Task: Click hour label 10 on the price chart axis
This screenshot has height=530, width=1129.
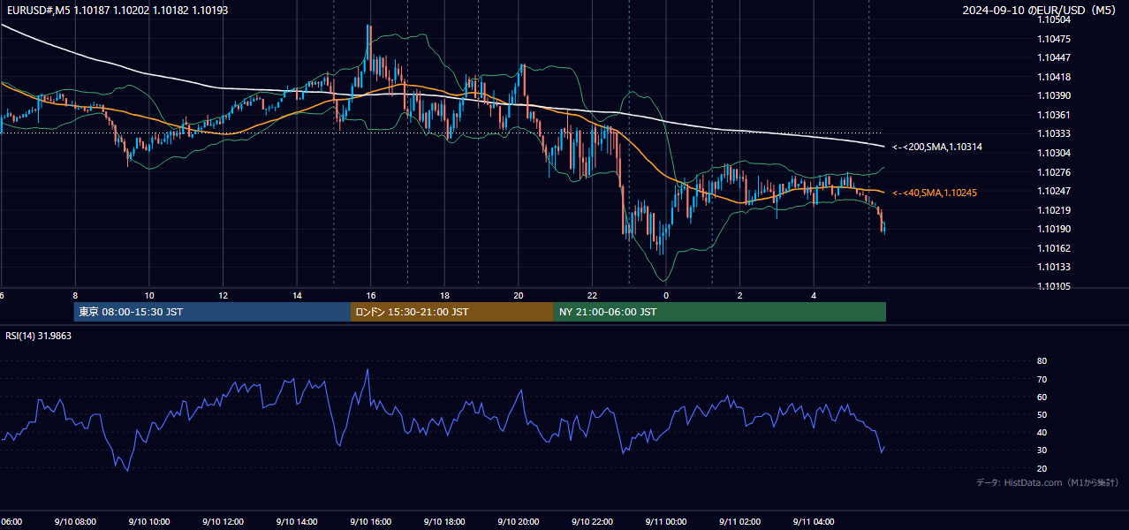Action: (149, 295)
